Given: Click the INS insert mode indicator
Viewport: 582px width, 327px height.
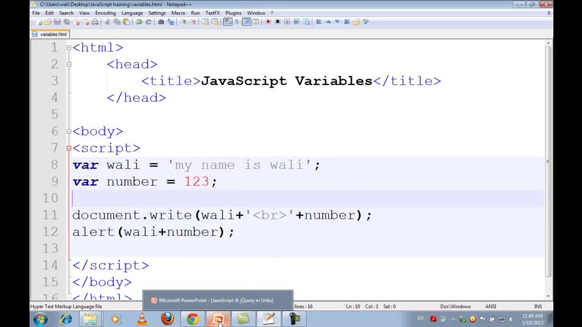Looking at the screenshot, I should pyautogui.click(x=538, y=307).
